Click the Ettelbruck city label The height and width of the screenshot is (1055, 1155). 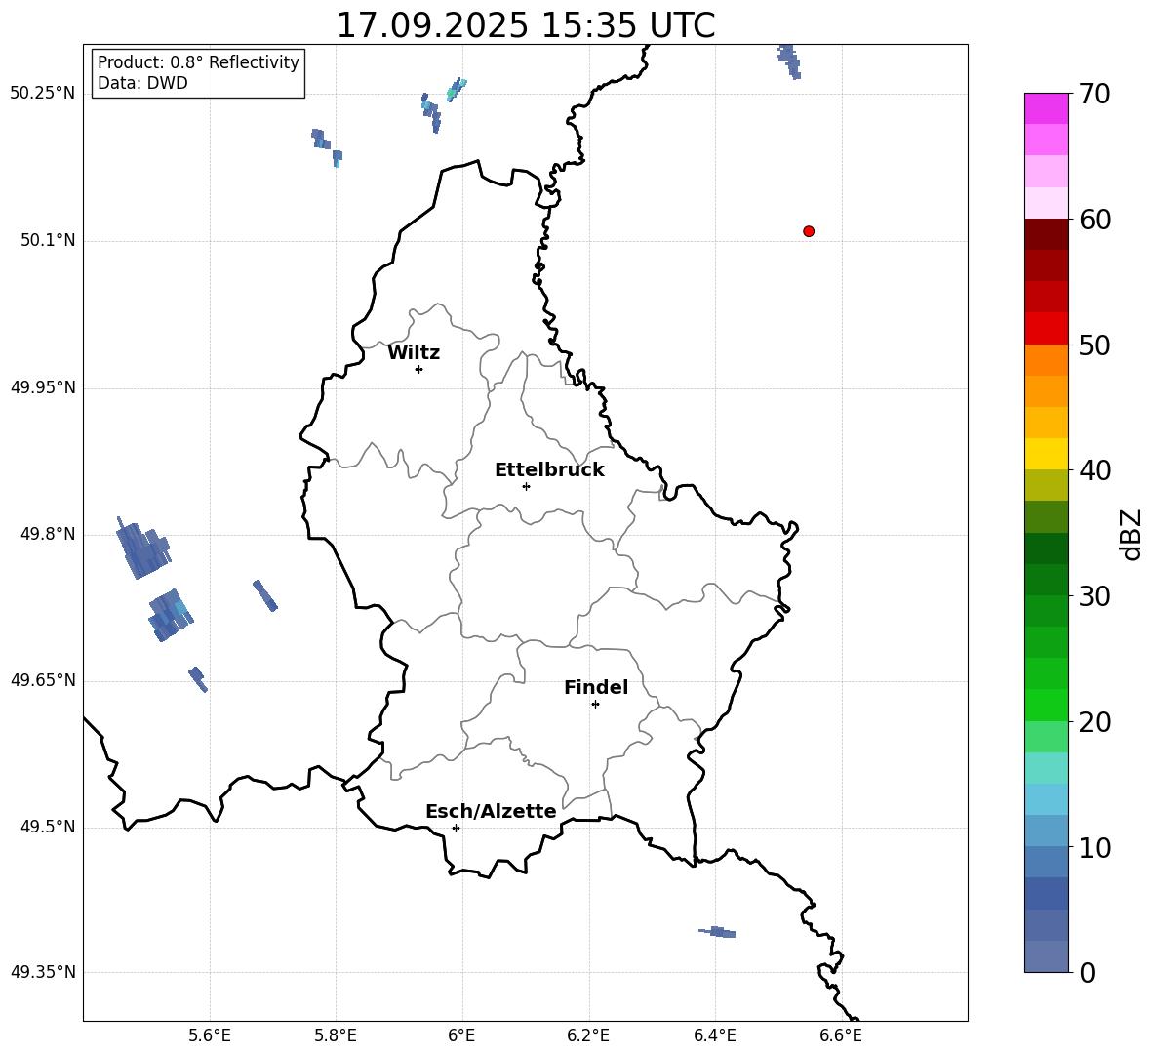pyautogui.click(x=549, y=470)
